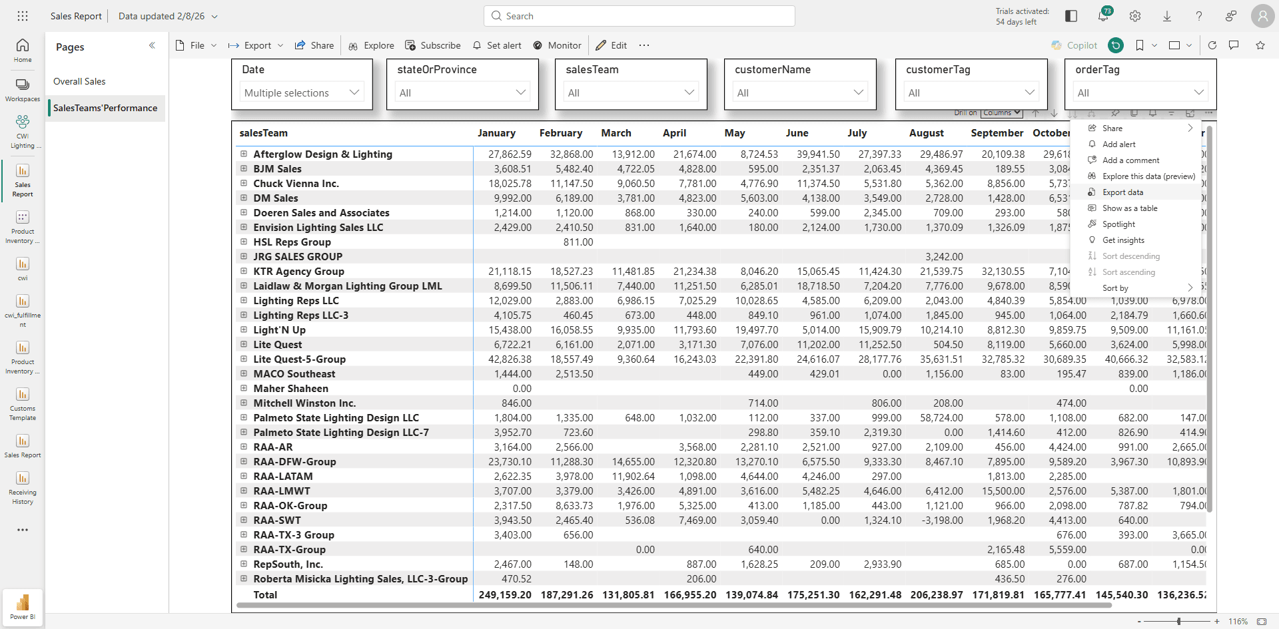Screen dimensions: 1279x629
Task: Open Workspaces in left navigation
Action: point(23,90)
